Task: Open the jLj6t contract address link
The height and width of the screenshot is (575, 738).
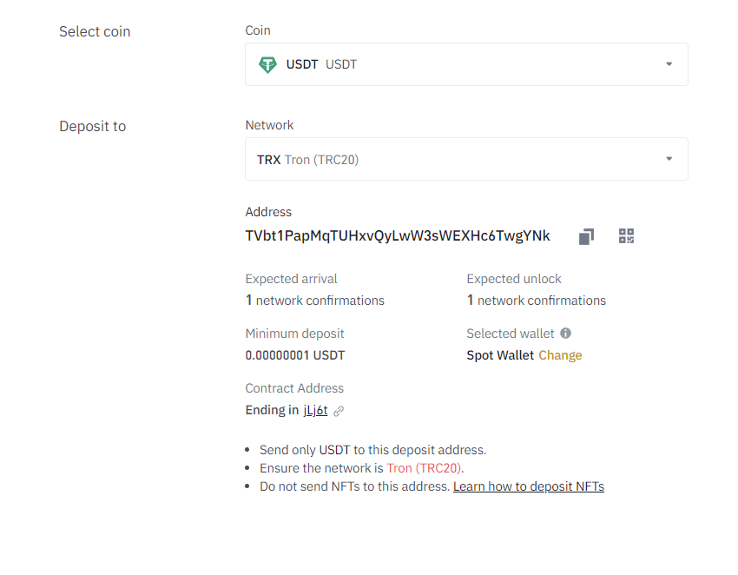Action: tap(315, 410)
